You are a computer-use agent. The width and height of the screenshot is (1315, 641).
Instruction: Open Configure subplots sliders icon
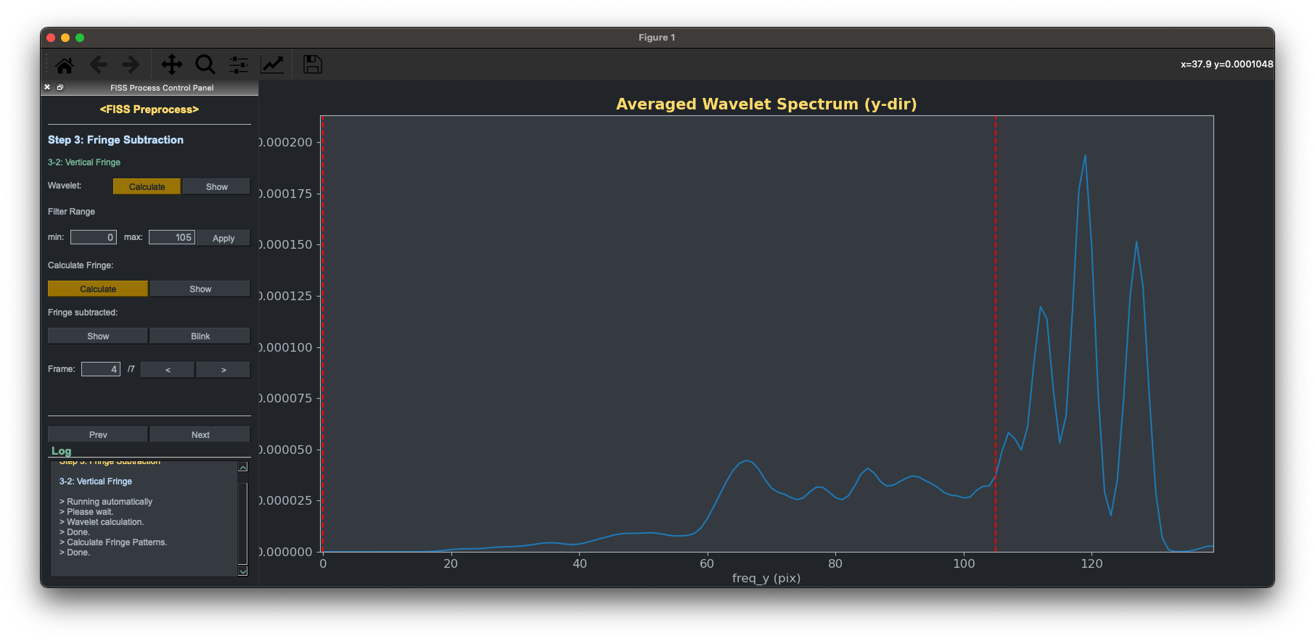click(x=239, y=65)
